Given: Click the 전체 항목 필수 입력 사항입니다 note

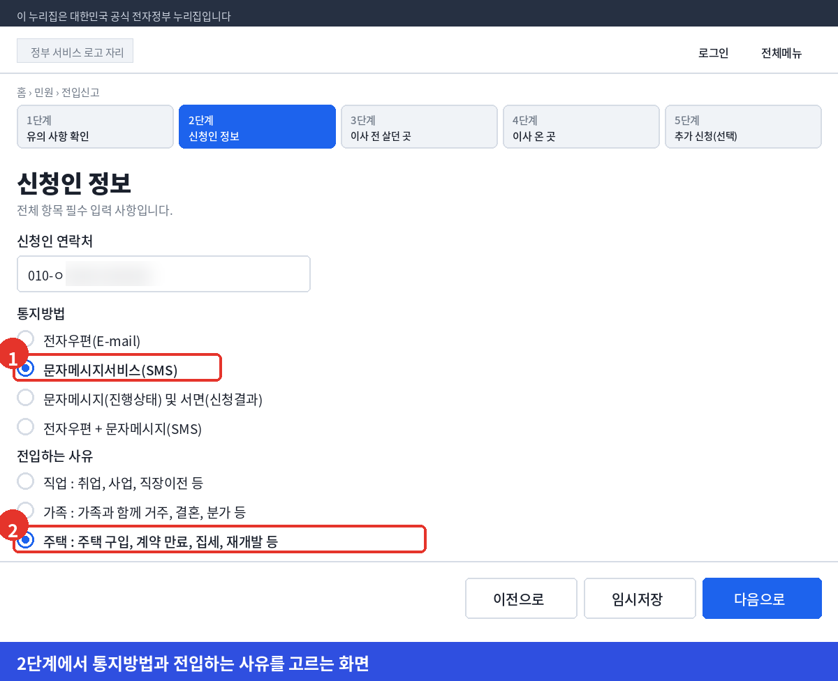Looking at the screenshot, I should 94,210.
